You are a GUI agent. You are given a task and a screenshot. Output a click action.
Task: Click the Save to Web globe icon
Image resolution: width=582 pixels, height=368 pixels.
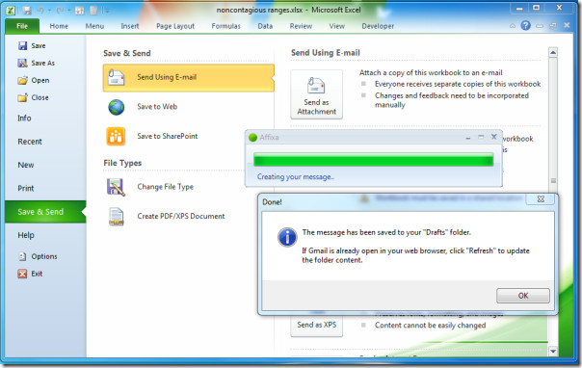click(x=117, y=107)
